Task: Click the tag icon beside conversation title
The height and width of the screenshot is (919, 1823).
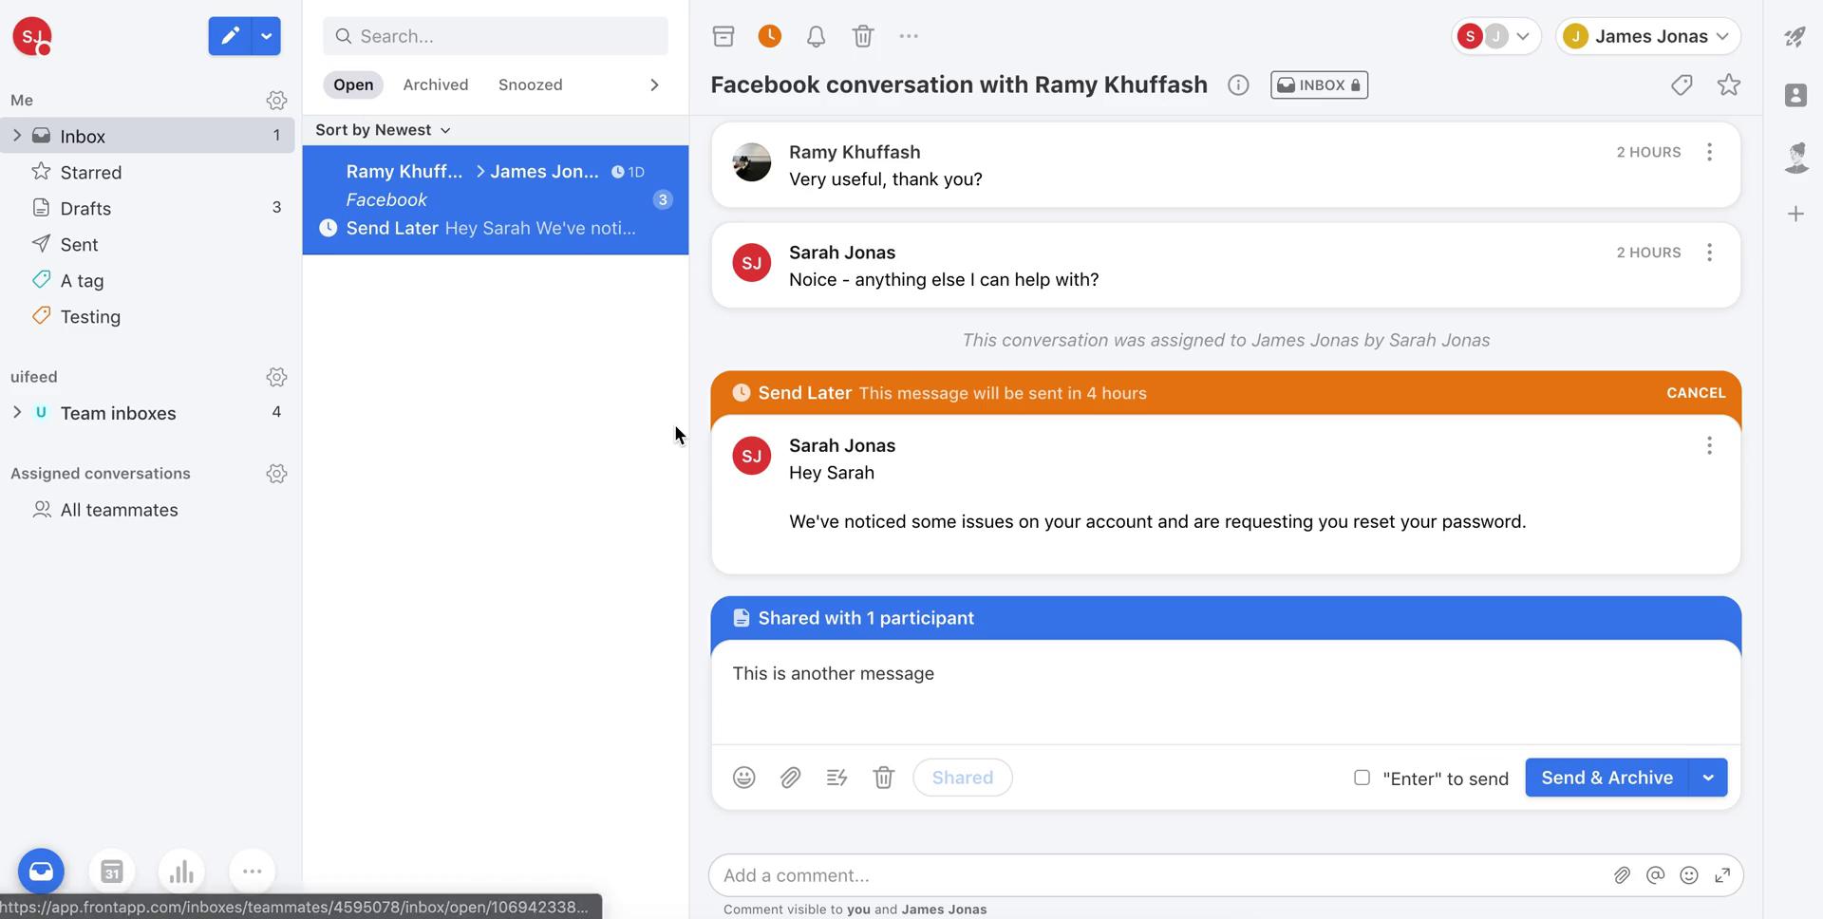Action: pyautogui.click(x=1682, y=85)
